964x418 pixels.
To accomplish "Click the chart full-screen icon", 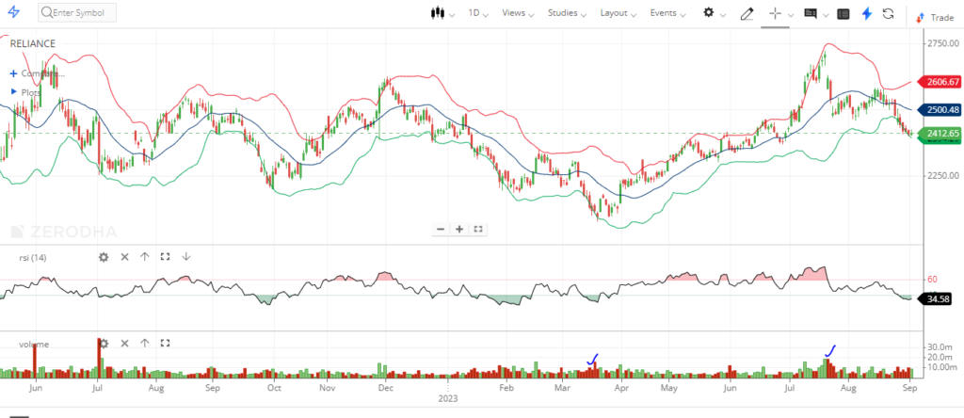I will 478,230.
